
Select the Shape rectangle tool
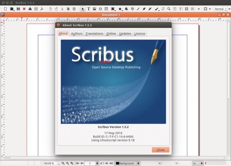[113, 9]
